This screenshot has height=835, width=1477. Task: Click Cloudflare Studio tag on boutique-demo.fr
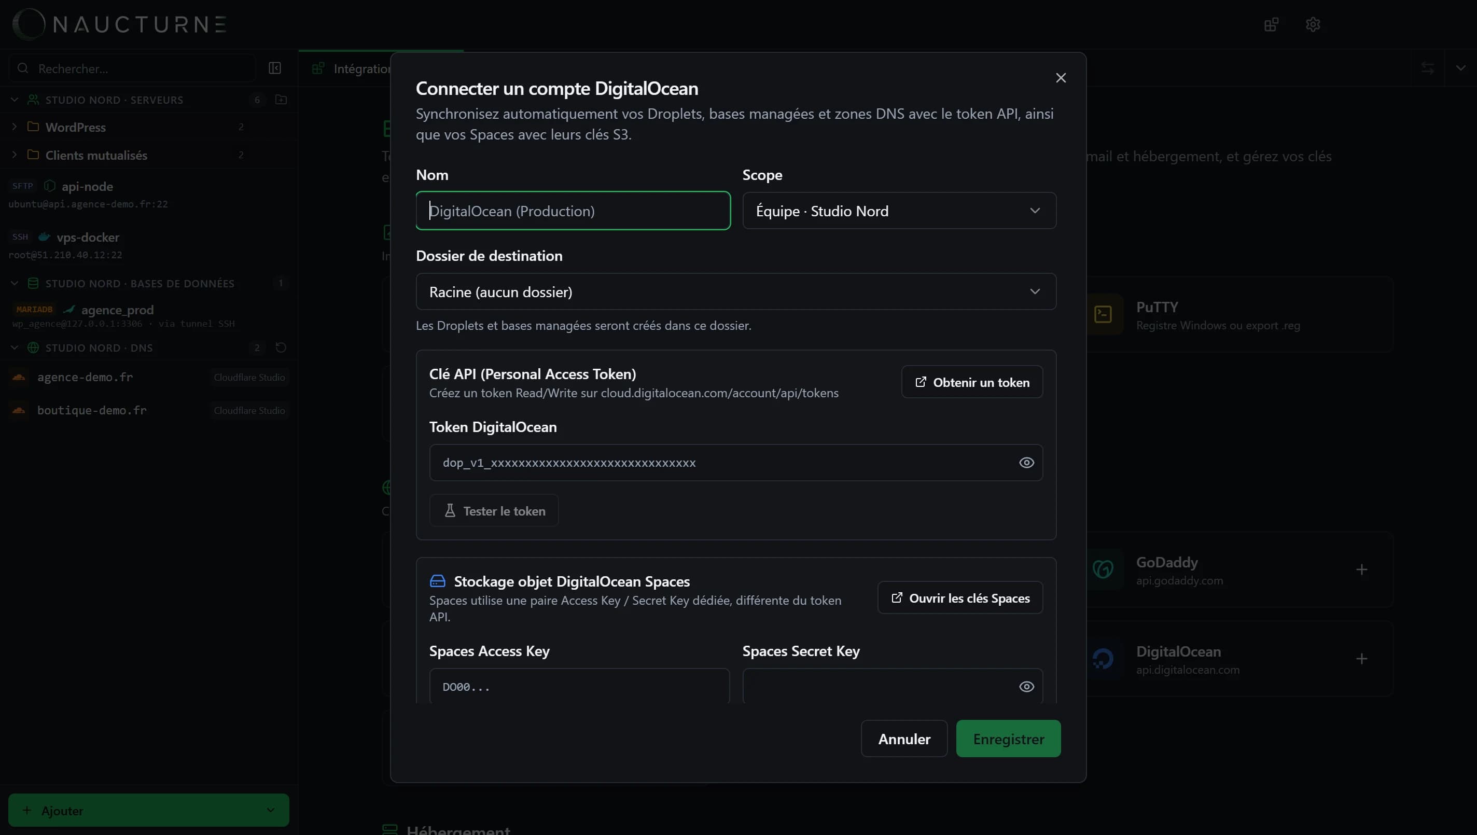tap(249, 410)
